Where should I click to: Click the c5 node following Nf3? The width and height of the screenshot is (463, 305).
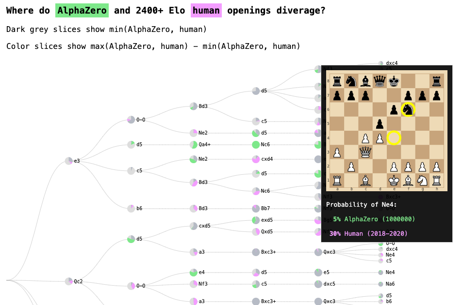(x=256, y=284)
